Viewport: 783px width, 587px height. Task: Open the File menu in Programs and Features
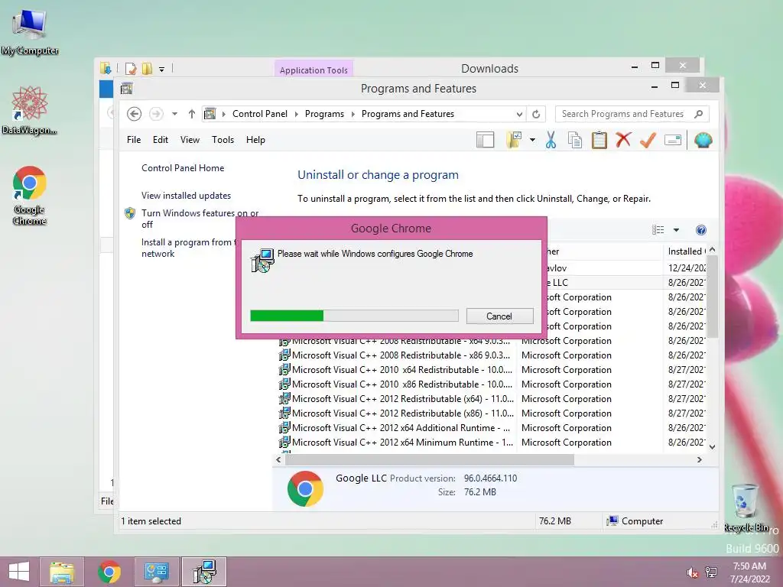134,140
